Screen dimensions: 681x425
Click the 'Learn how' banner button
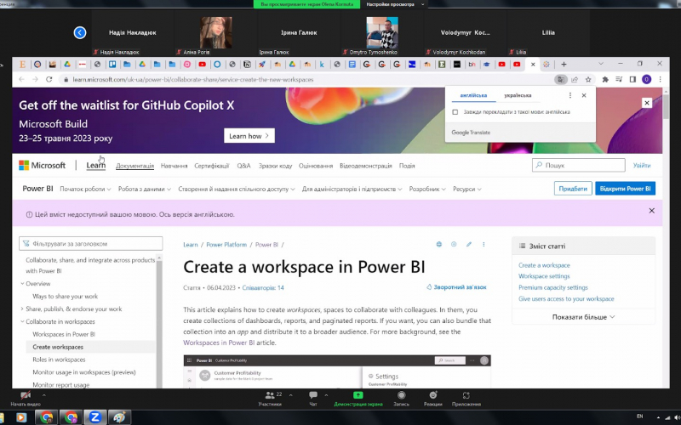pyautogui.click(x=249, y=136)
